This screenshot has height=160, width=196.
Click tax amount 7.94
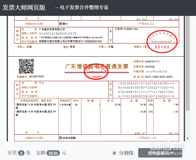[176, 105]
